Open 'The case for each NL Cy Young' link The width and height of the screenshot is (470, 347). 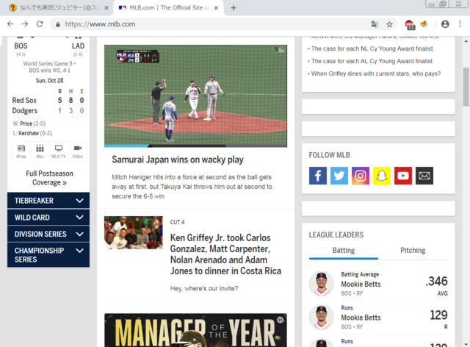point(372,49)
